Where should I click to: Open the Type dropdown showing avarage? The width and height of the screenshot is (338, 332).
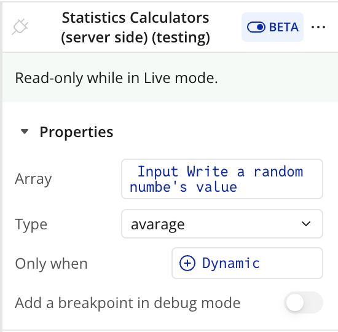pos(222,224)
